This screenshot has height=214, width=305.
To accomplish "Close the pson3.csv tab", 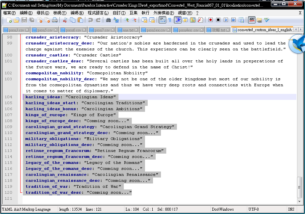I will click(27, 30).
